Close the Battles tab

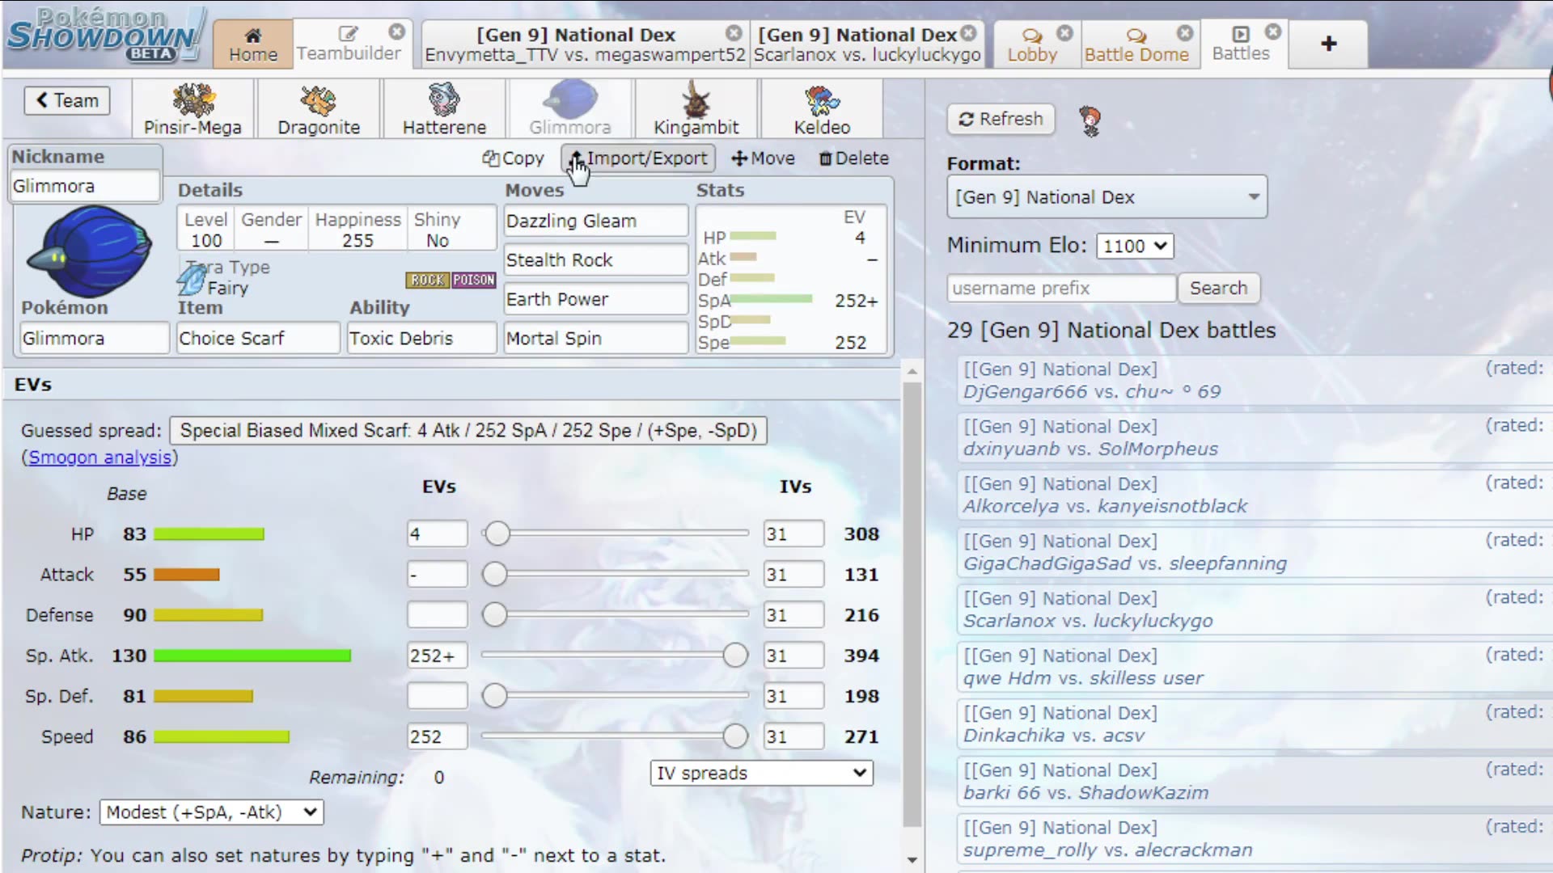[1273, 32]
